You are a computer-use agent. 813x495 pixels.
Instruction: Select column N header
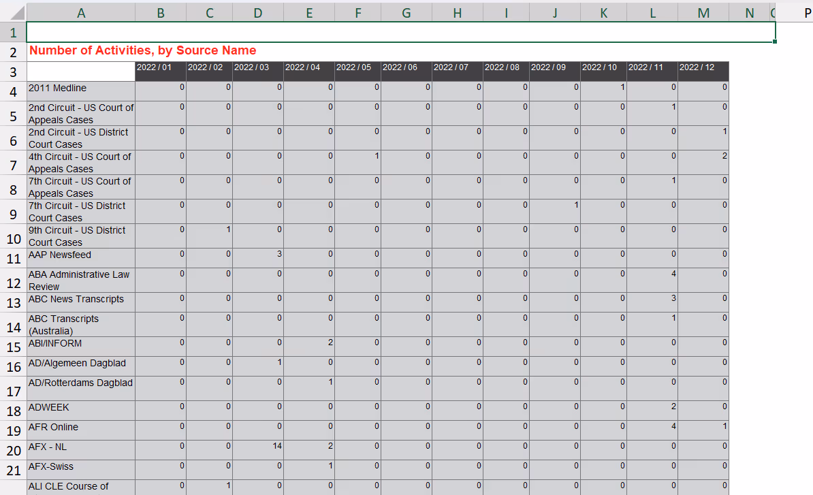pos(750,12)
